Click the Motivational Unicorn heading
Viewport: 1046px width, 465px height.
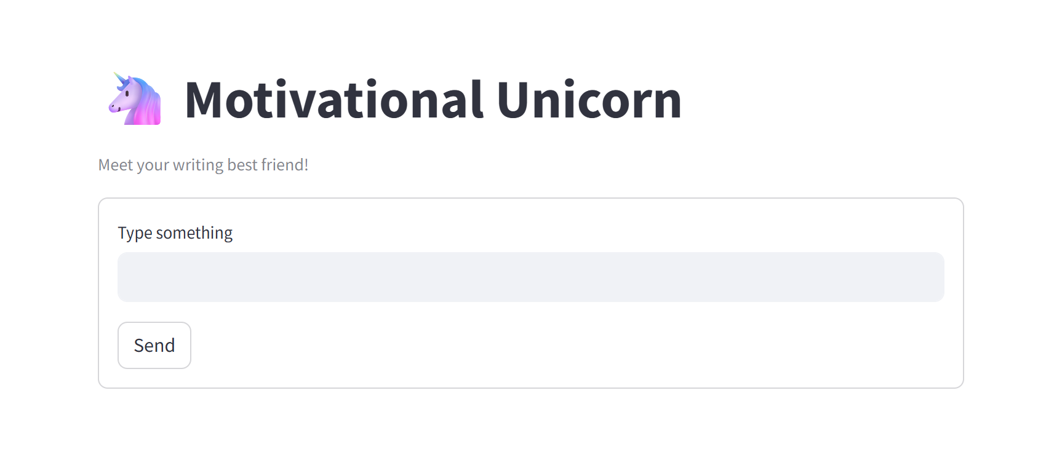[x=433, y=100]
